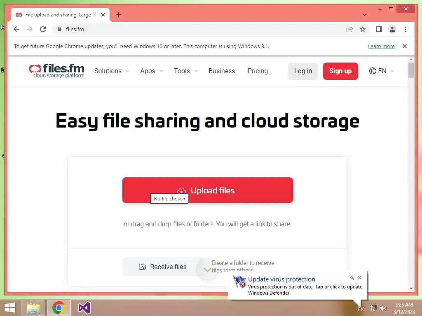
Task: Click the drag and drop files text
Action: (x=208, y=224)
